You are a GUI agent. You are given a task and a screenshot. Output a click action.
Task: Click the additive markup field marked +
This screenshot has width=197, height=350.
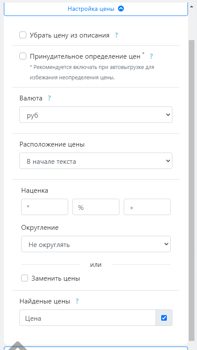tap(147, 207)
